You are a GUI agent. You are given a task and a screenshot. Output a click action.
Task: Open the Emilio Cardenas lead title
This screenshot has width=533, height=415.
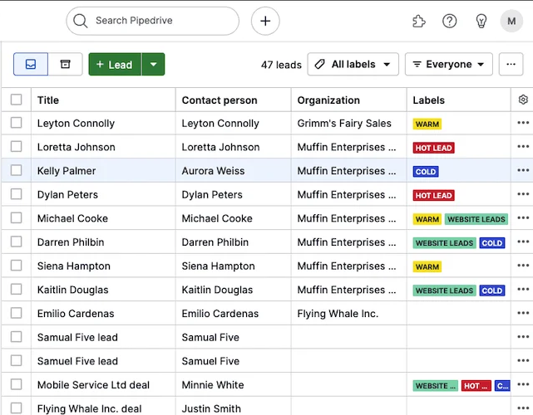click(x=76, y=314)
